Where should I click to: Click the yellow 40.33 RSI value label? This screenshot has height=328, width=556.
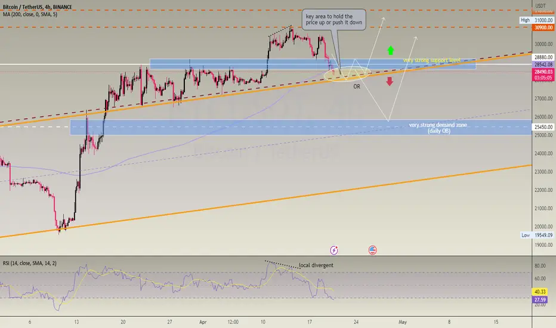pyautogui.click(x=540, y=292)
